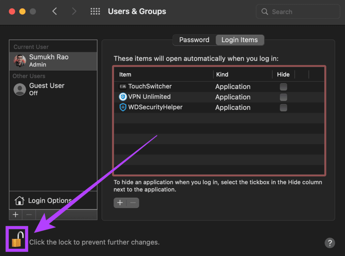The height and width of the screenshot is (256, 345).
Task: Enable Hide checkbox for VPN Unlimited
Action: (283, 97)
